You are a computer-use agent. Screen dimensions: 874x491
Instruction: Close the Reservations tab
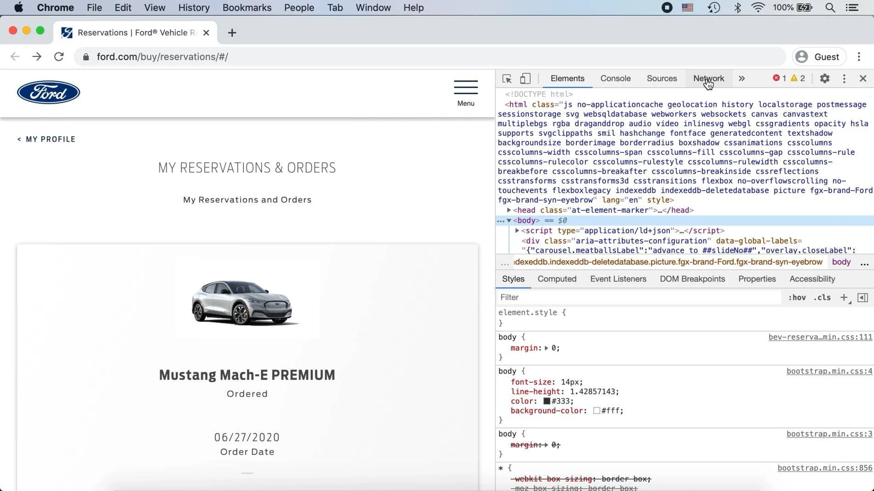pos(206,33)
